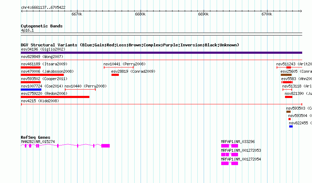This screenshot has width=312, height=183.
Task: Open the nsv470006 (Jakobsson2008) variant label
Action: [x=47, y=71]
